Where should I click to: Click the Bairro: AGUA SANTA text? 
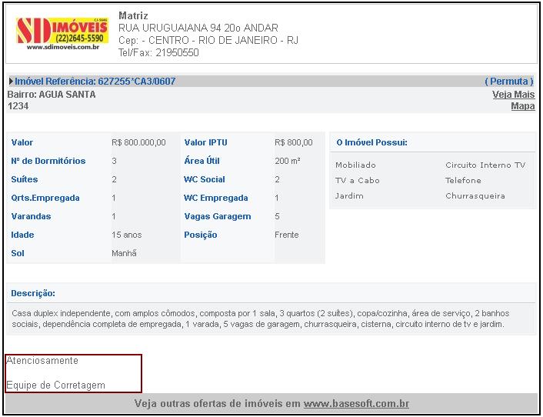click(x=52, y=95)
